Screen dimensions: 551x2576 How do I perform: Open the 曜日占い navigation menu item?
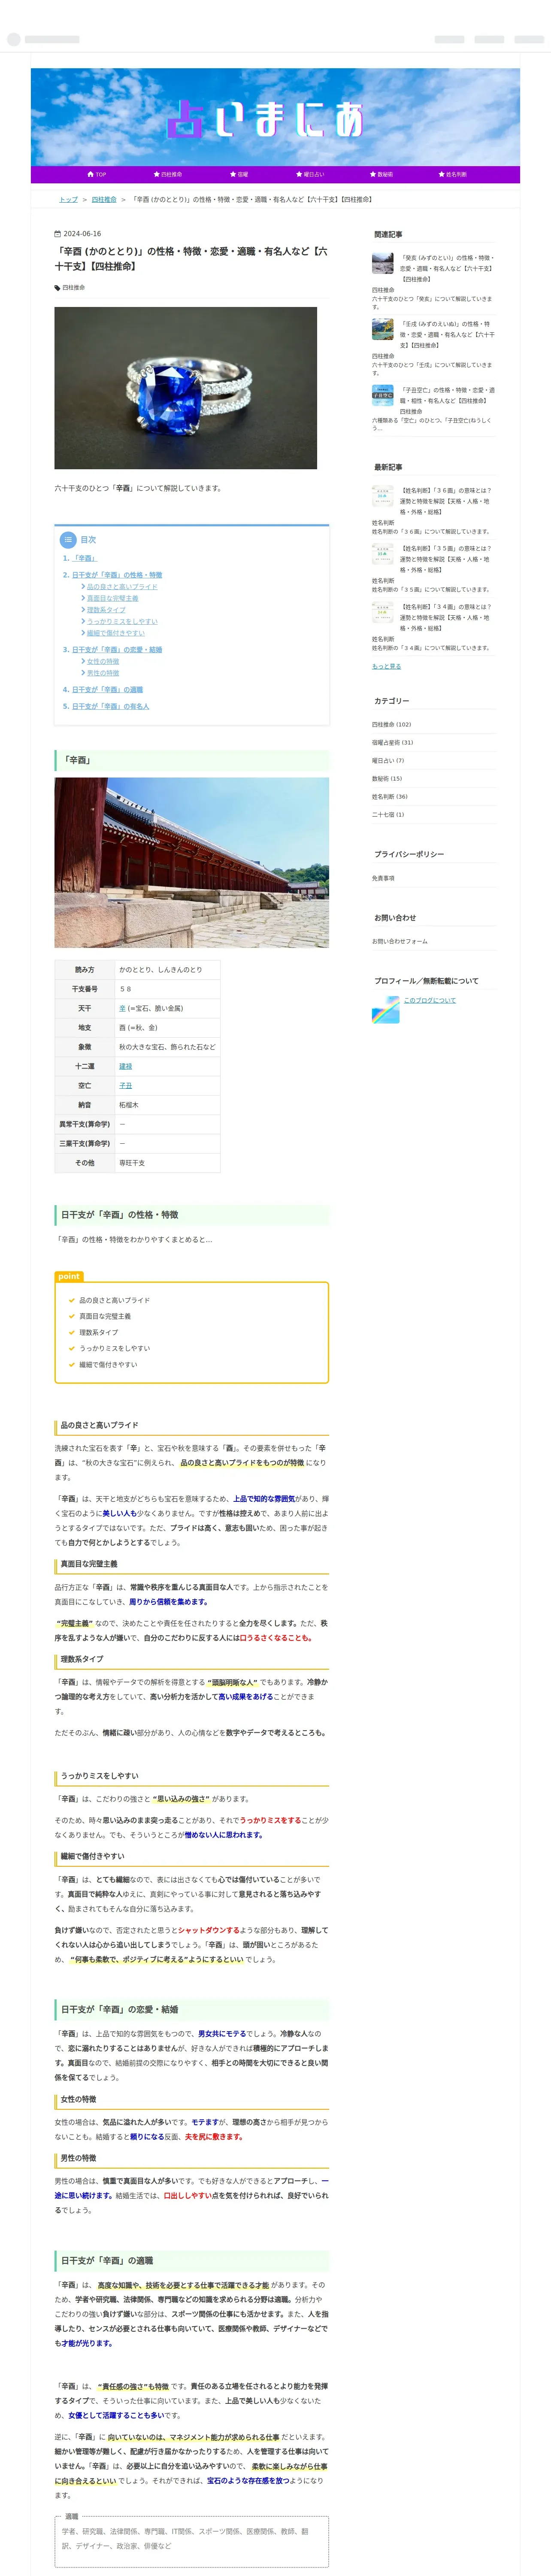[x=310, y=174]
